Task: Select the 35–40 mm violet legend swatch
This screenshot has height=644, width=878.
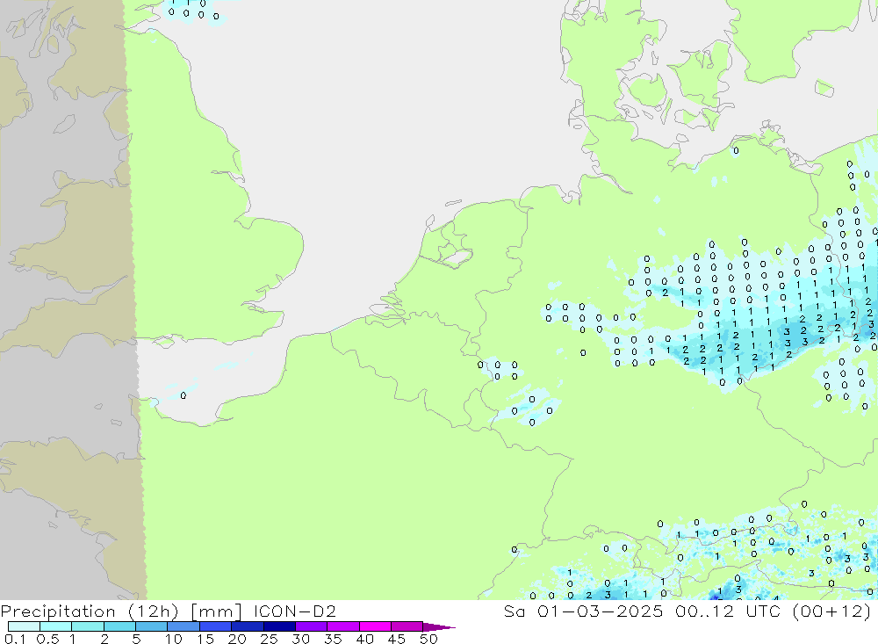Action: click(343, 626)
